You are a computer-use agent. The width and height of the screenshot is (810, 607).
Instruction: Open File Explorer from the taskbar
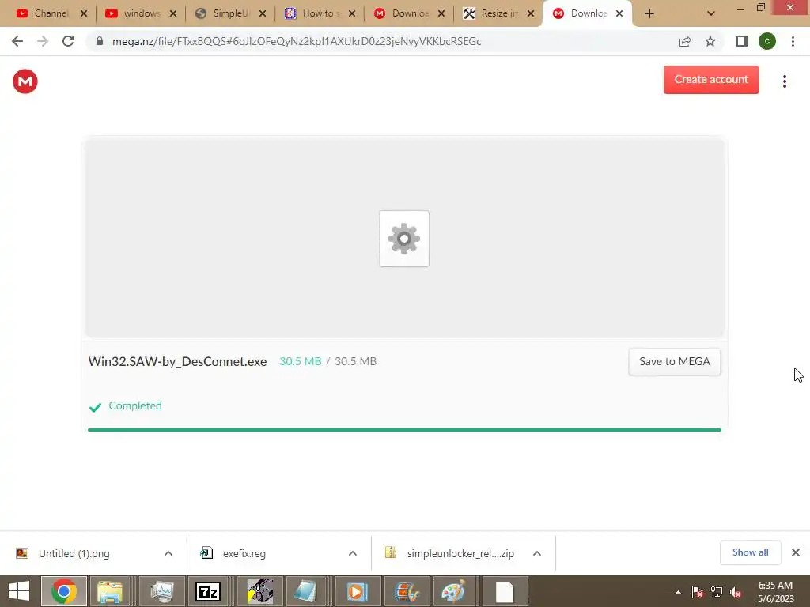(x=110, y=591)
